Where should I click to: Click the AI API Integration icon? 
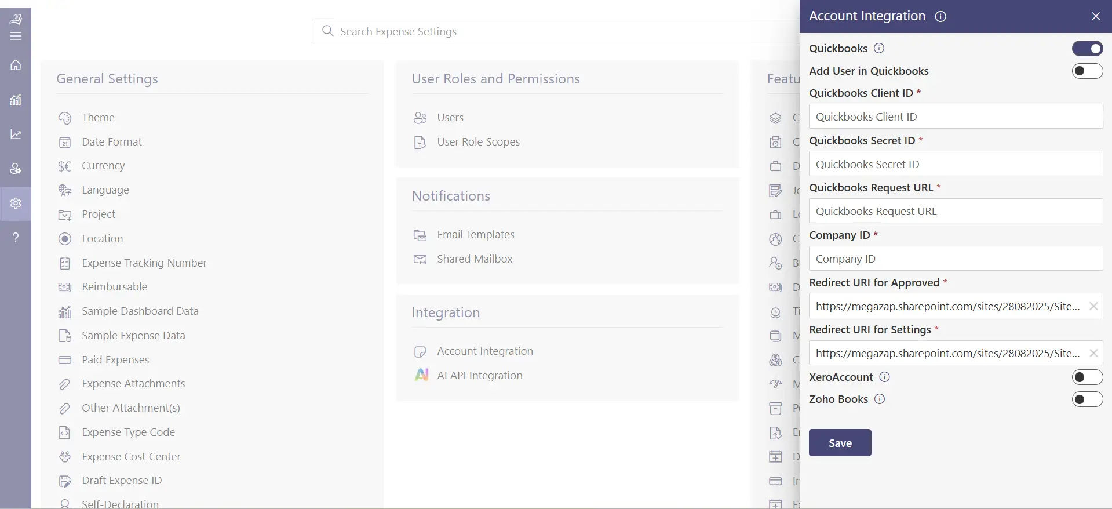[x=421, y=375]
